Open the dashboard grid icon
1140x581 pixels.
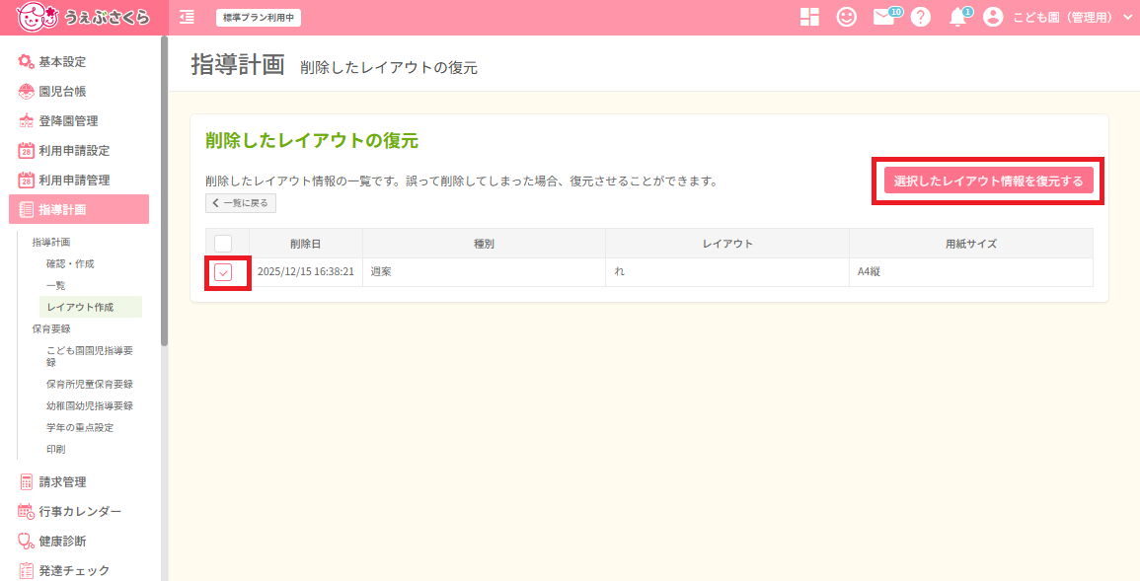pyautogui.click(x=809, y=18)
